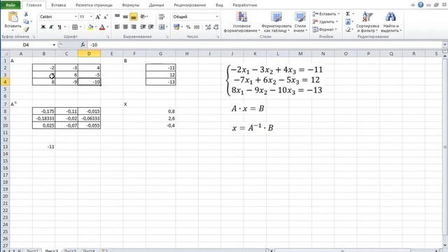This screenshot has width=448, height=252.
Task: Click the AutoSum sigma icon
Action: click(348, 14)
